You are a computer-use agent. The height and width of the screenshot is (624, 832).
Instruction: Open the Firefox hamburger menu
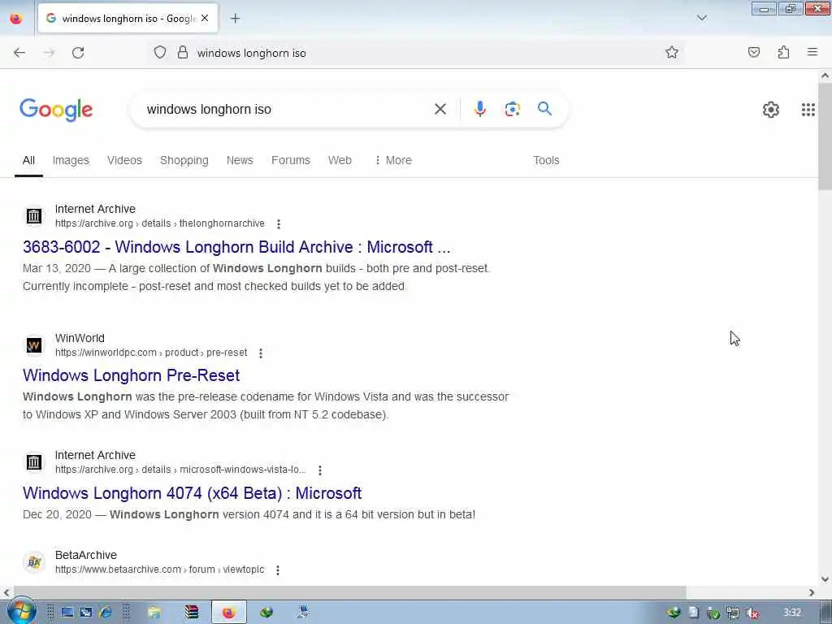click(x=812, y=52)
